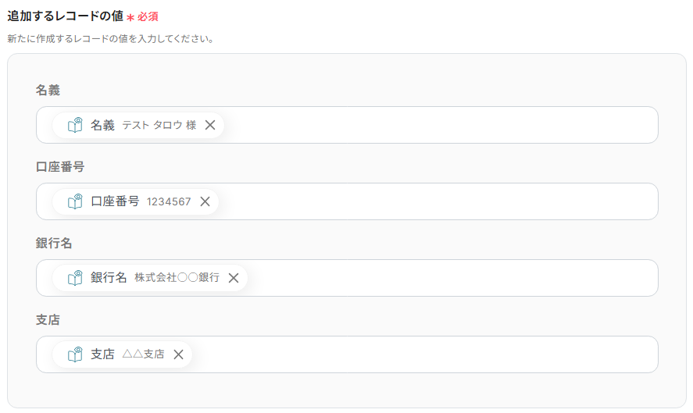Viewport: 693px width, 413px height.
Task: Click empty space in the 銀行名 input field
Action: (x=451, y=278)
